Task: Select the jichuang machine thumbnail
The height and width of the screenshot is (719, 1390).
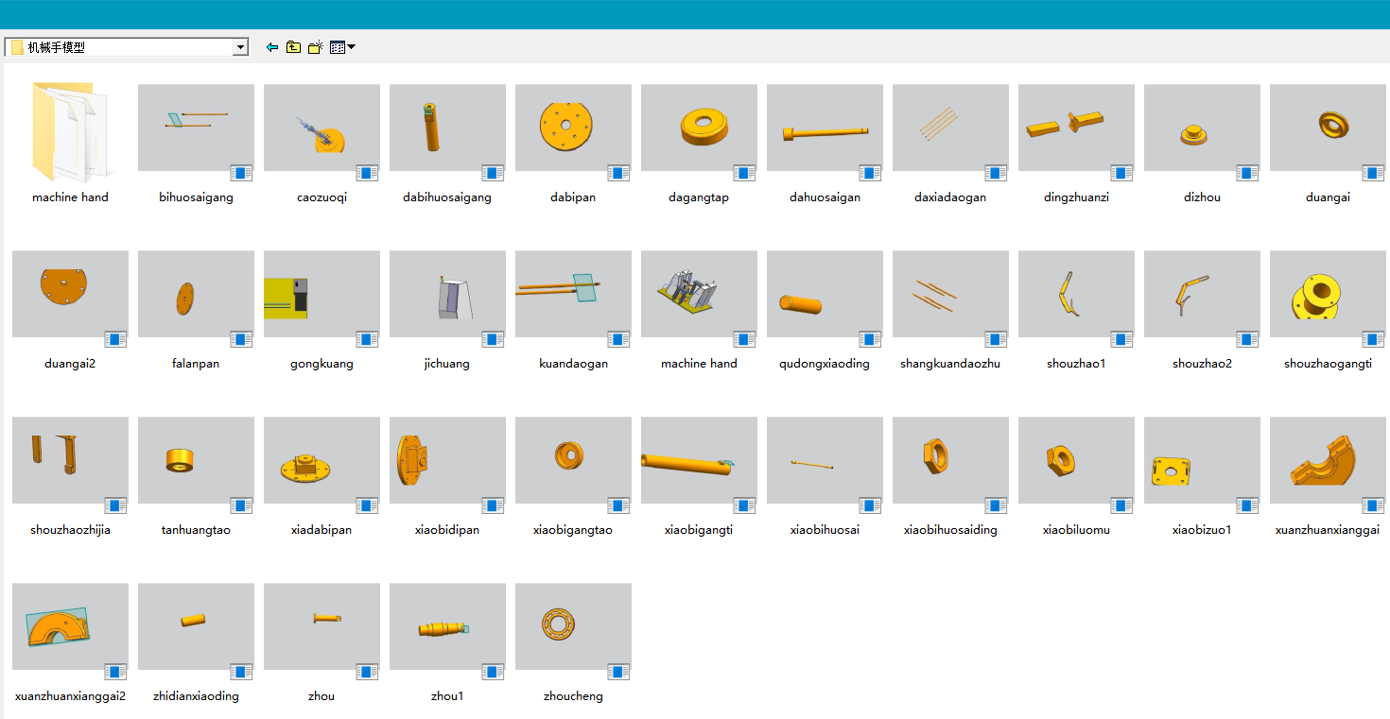Action: (x=447, y=294)
